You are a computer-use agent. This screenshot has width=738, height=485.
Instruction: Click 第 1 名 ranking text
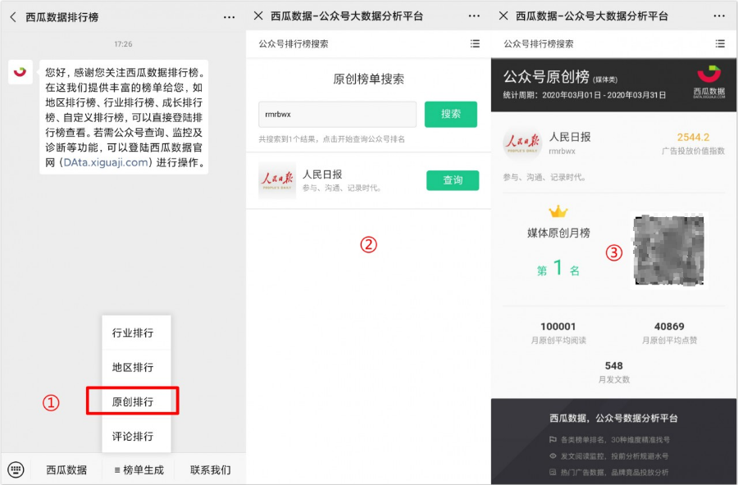click(x=558, y=268)
